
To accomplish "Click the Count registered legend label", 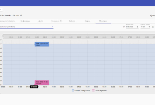I will point(101,90).
